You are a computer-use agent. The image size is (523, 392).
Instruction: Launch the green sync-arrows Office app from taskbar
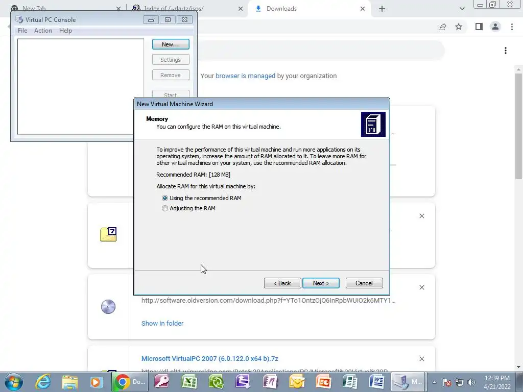coord(216,382)
